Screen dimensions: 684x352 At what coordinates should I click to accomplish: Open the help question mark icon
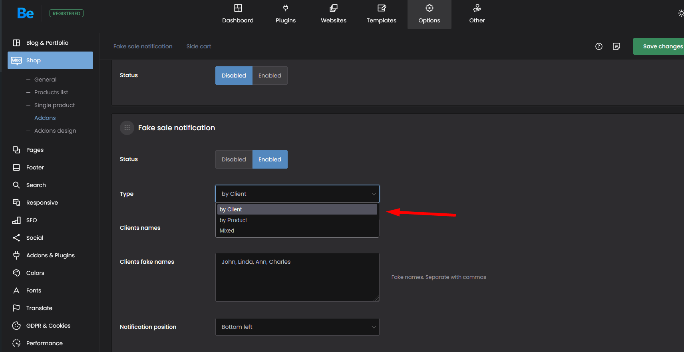click(599, 46)
